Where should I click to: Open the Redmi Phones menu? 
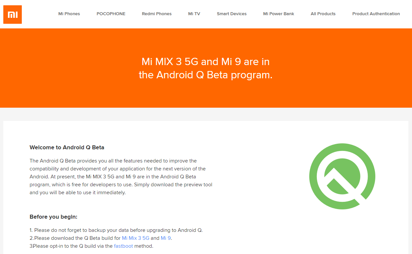pos(157,14)
